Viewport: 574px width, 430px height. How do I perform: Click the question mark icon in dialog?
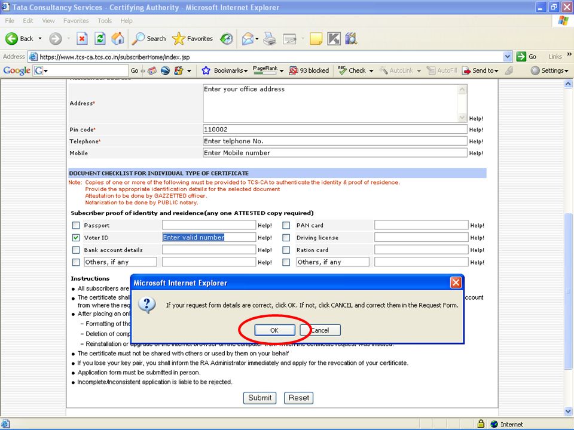click(x=147, y=305)
